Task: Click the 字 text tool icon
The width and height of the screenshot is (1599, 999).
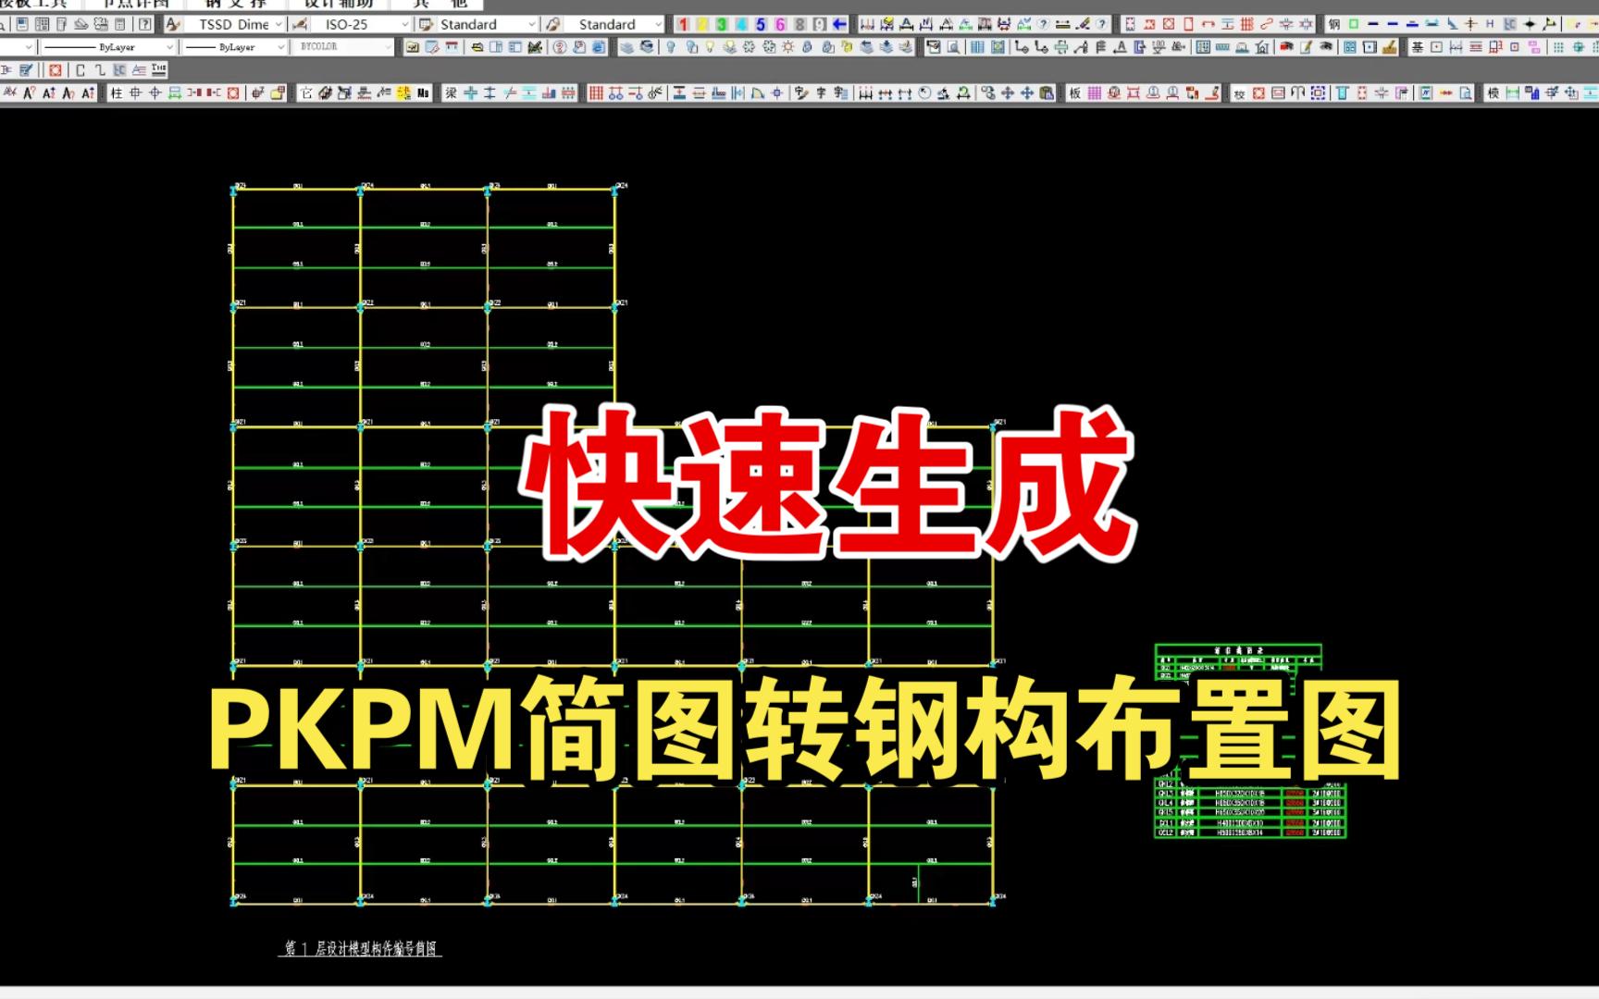Action: coord(821,92)
